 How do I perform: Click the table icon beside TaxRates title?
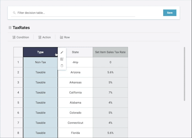pos(10,28)
